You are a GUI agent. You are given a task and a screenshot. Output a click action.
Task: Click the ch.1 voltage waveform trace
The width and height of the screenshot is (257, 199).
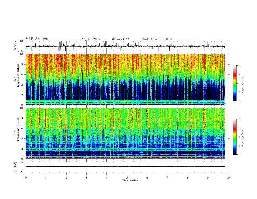(125, 46)
